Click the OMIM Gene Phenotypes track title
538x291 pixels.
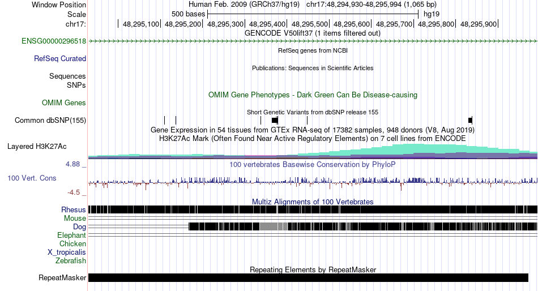point(313,95)
